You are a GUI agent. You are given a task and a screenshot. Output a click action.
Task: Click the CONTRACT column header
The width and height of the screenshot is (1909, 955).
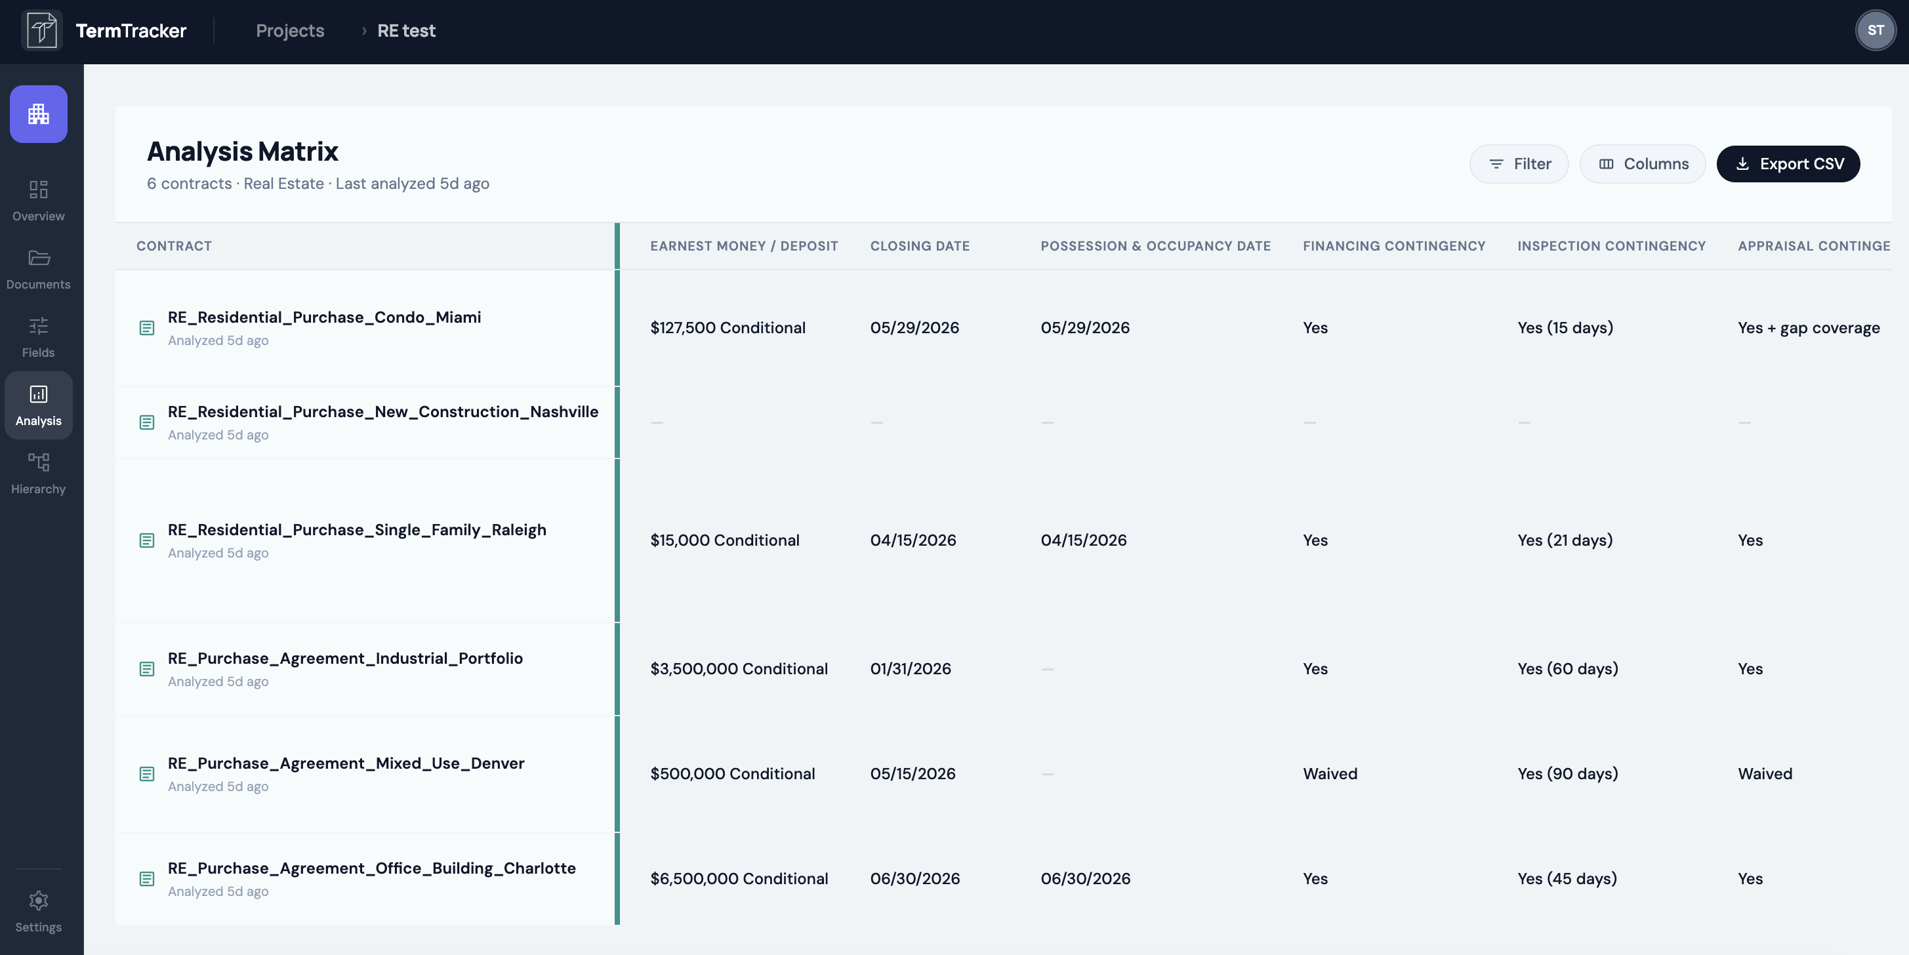click(x=174, y=246)
